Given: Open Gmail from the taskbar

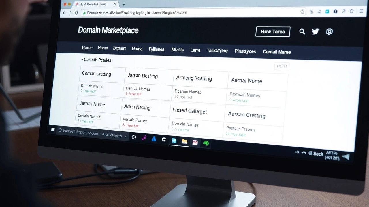Looking at the screenshot, I should pos(195,142).
